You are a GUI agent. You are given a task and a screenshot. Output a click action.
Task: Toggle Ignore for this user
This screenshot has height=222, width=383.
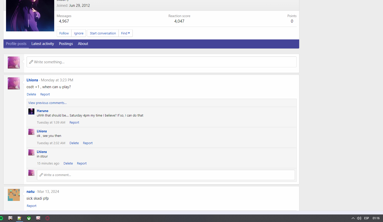point(79,33)
